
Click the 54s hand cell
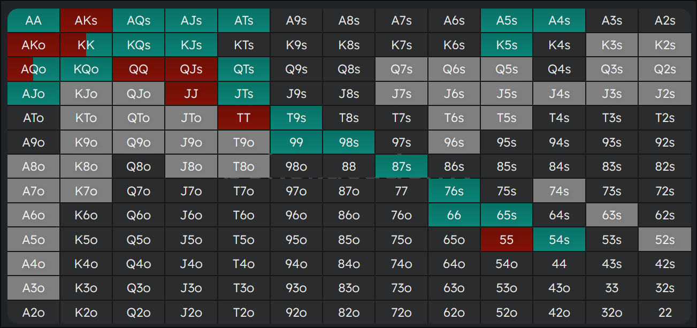(x=559, y=240)
